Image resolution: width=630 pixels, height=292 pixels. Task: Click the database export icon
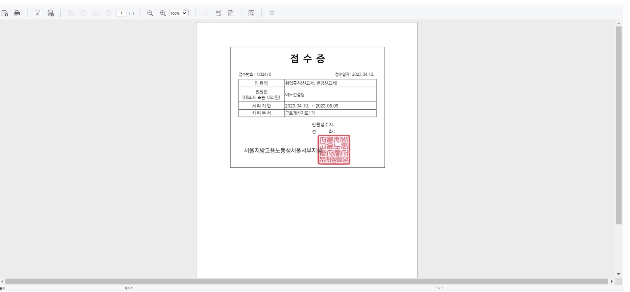pos(51,13)
